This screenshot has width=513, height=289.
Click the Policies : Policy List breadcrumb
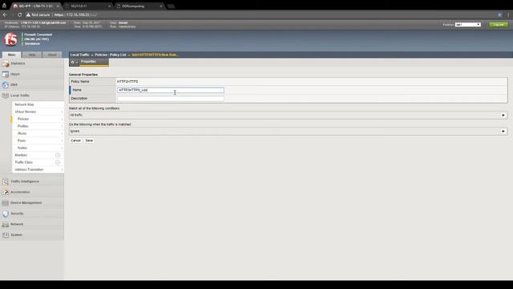point(111,55)
